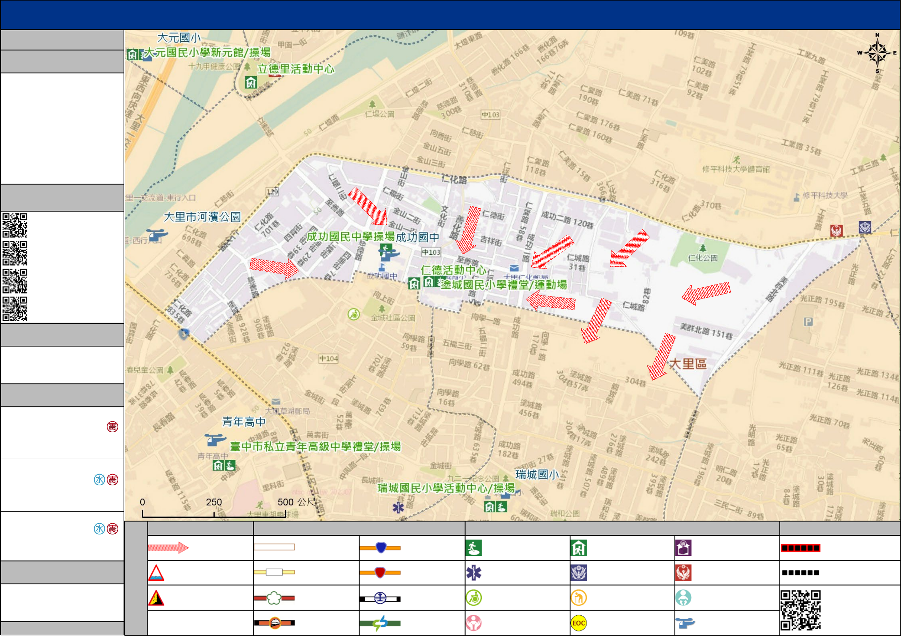Click the landslide warning triangle in legend
The width and height of the screenshot is (901, 636).
coord(156,598)
